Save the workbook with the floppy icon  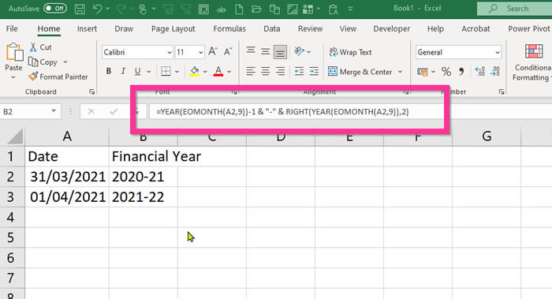tap(80, 9)
